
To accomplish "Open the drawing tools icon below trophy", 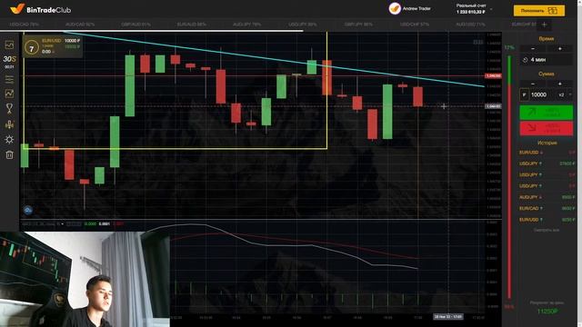I will point(9,124).
